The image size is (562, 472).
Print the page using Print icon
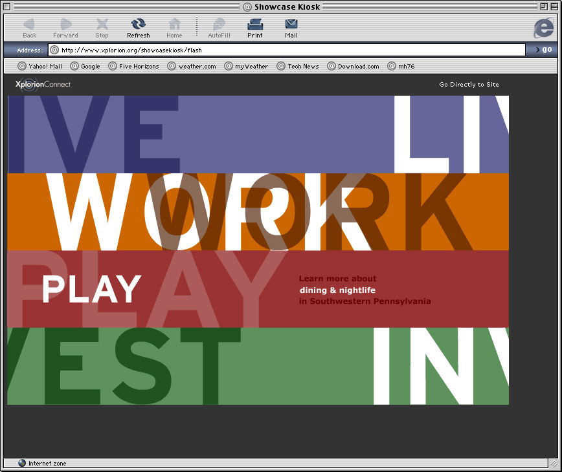(255, 25)
